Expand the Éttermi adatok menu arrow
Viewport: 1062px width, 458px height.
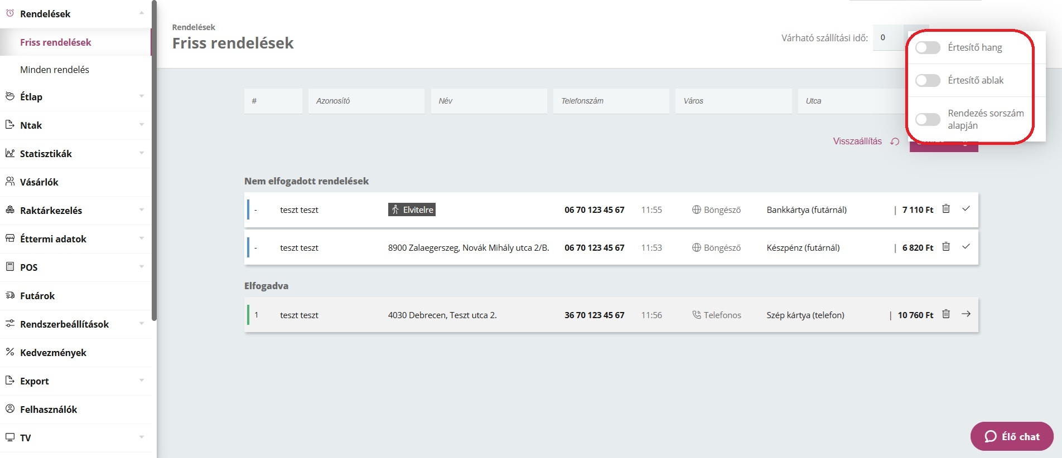pyautogui.click(x=142, y=238)
